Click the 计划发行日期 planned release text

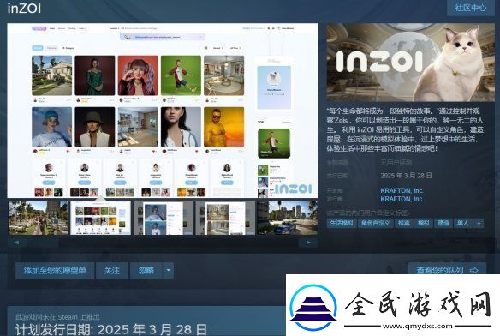[x=111, y=329]
